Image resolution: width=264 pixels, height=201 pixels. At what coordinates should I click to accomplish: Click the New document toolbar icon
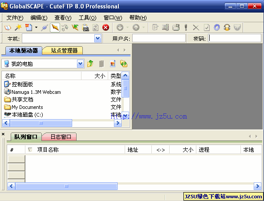[x=28, y=28]
